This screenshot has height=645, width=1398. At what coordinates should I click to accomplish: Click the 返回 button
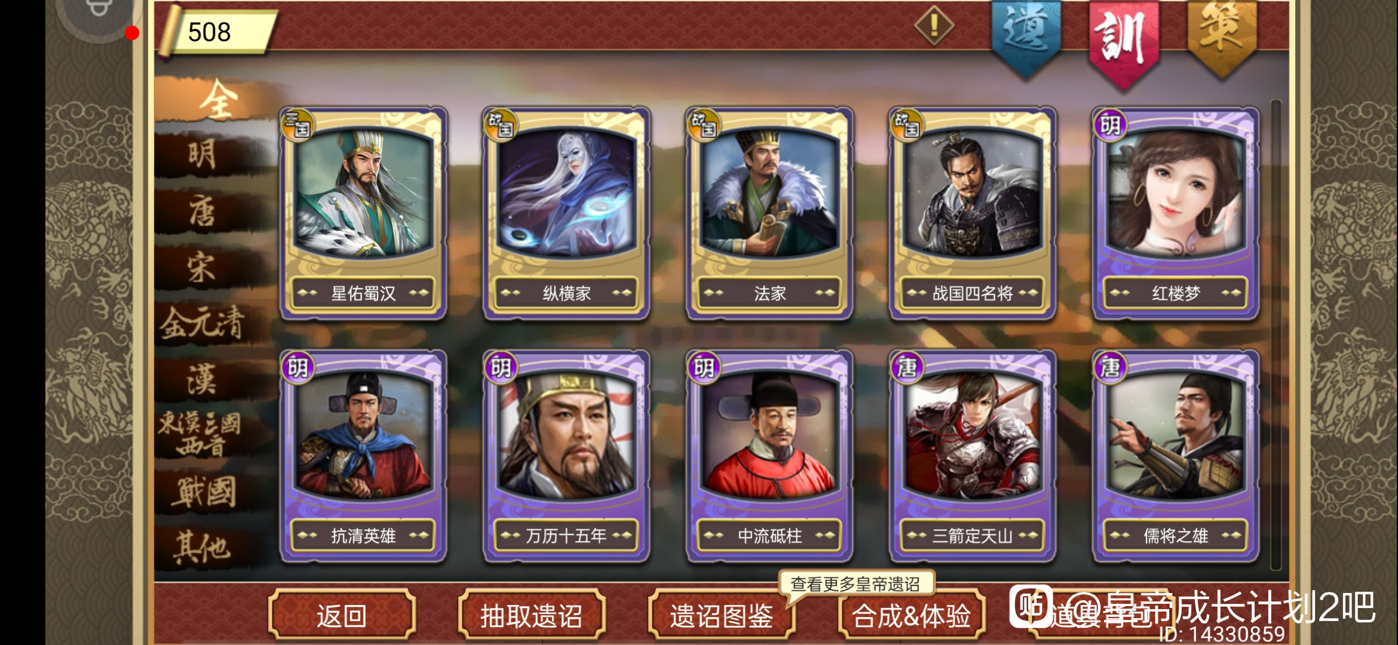tap(342, 615)
